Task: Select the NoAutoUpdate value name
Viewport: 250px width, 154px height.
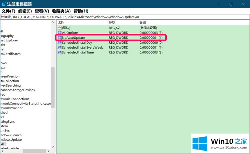Action: click(x=73, y=38)
